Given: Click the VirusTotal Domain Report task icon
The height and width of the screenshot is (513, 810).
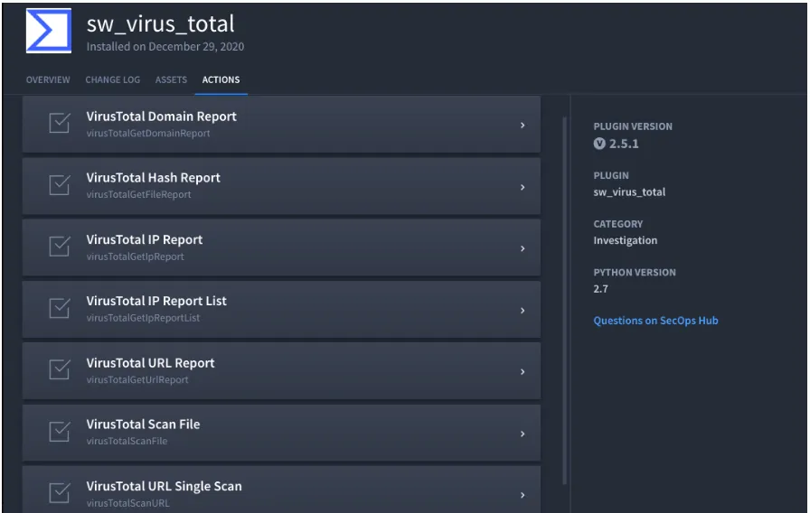Looking at the screenshot, I should tap(60, 123).
